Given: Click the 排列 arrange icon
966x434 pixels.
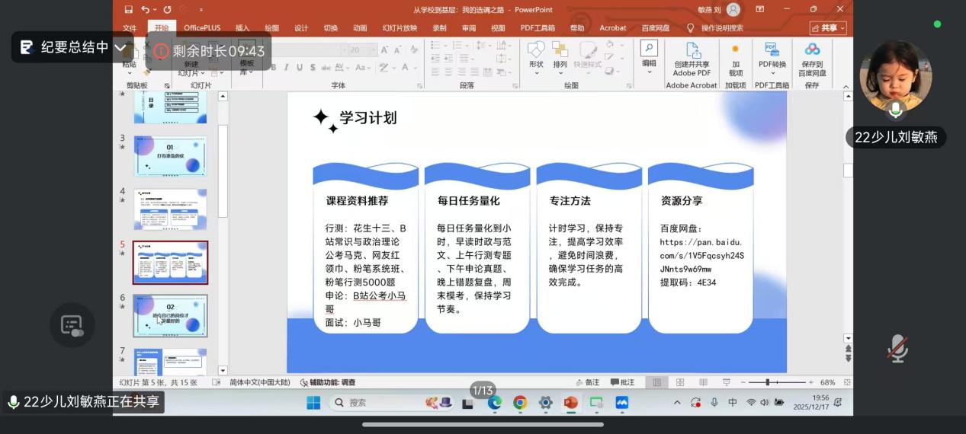Looking at the screenshot, I should pyautogui.click(x=560, y=53).
